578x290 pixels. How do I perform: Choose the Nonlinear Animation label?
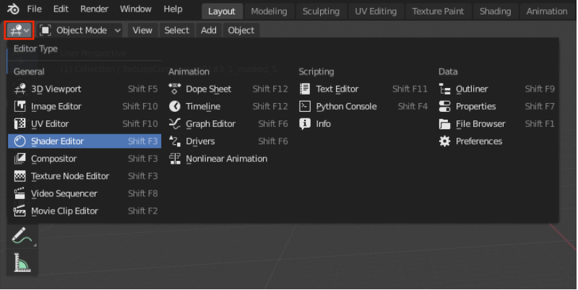coord(227,159)
